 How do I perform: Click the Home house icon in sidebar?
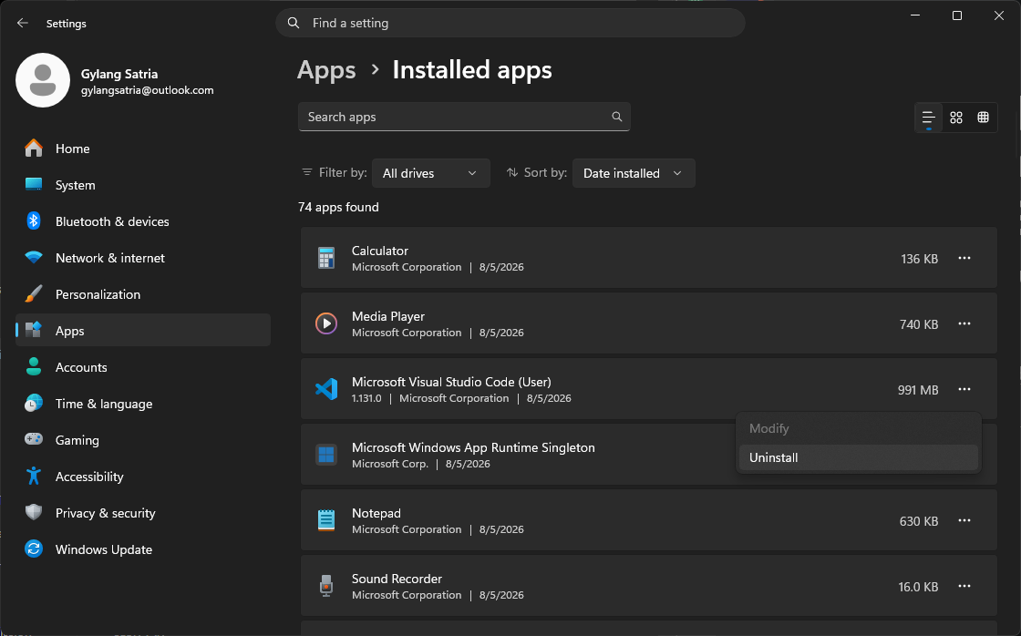coord(33,149)
